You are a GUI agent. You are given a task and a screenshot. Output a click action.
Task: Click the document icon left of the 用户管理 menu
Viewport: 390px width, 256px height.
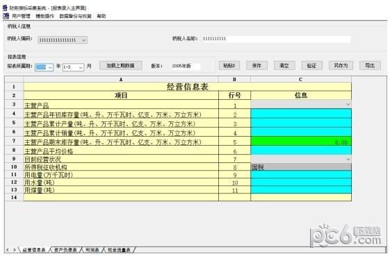pyautogui.click(x=6, y=16)
